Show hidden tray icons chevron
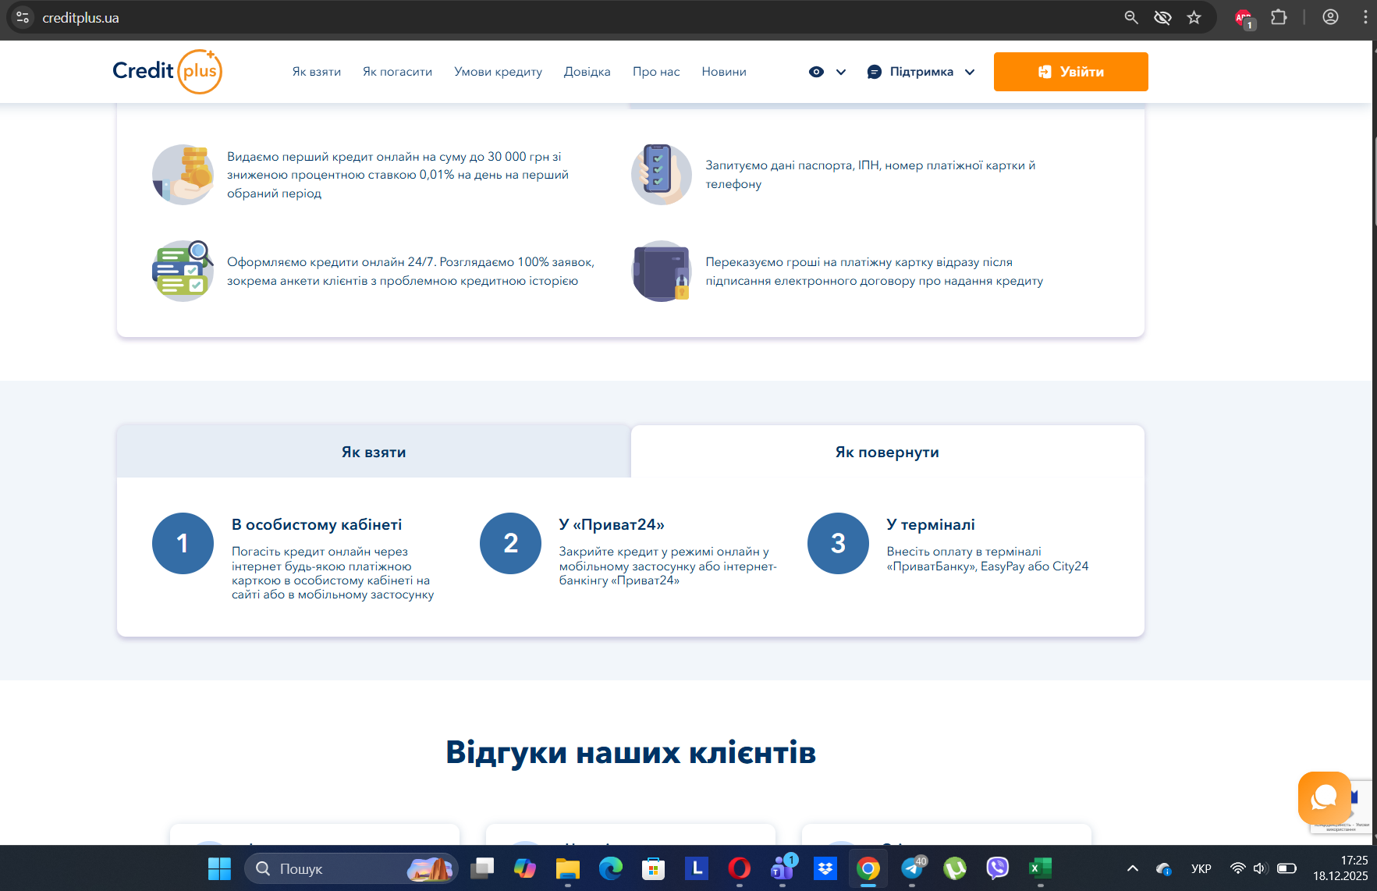The width and height of the screenshot is (1377, 891). tap(1133, 868)
